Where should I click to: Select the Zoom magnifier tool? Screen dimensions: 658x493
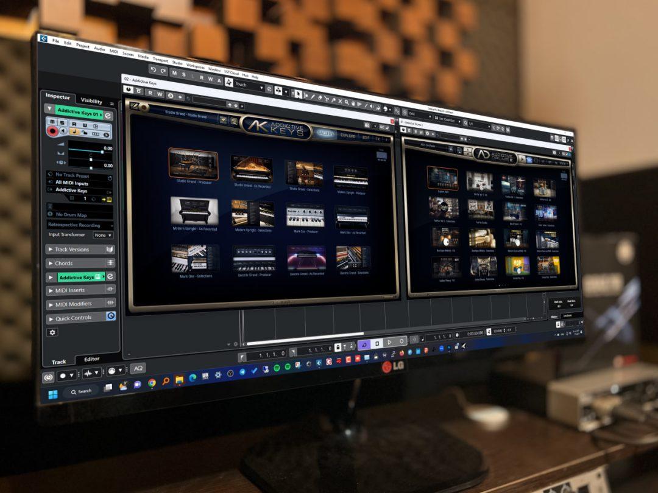(x=347, y=102)
